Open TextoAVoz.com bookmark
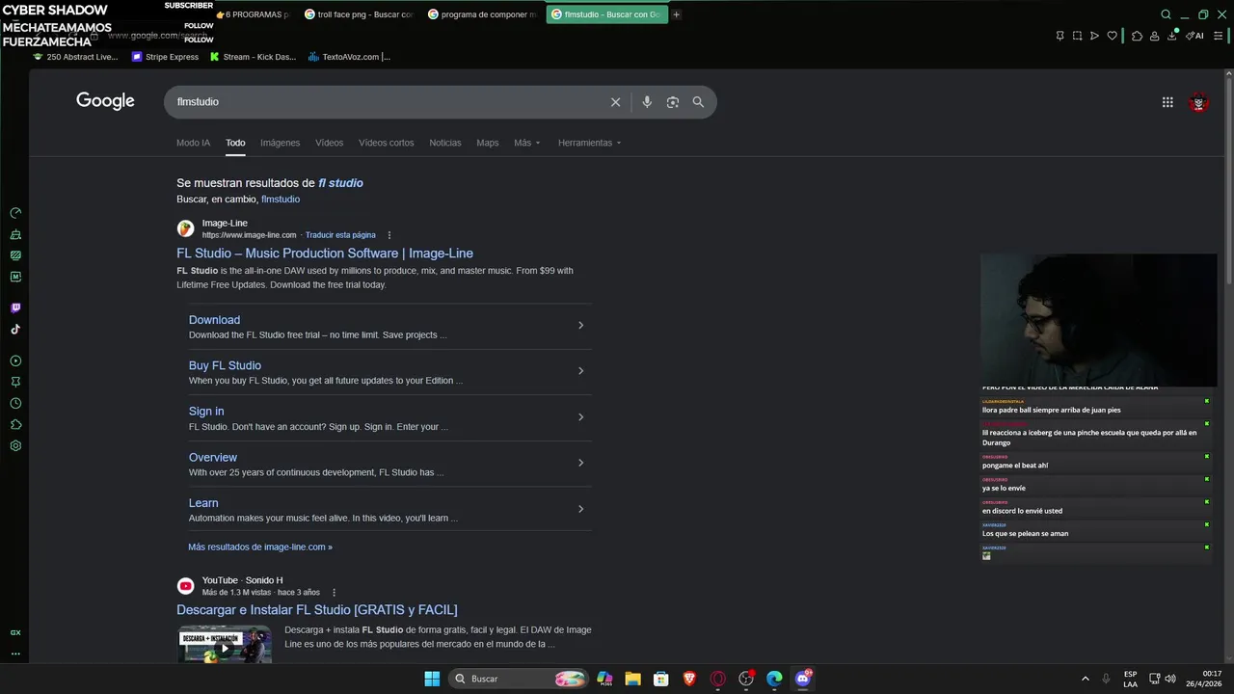 point(349,57)
